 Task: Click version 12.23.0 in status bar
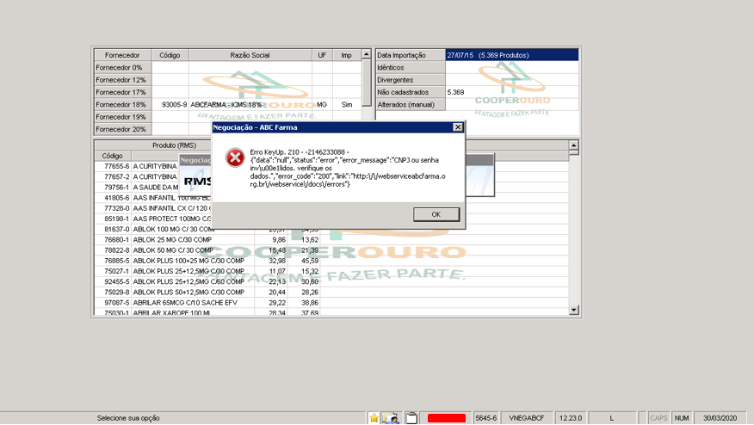pos(571,418)
